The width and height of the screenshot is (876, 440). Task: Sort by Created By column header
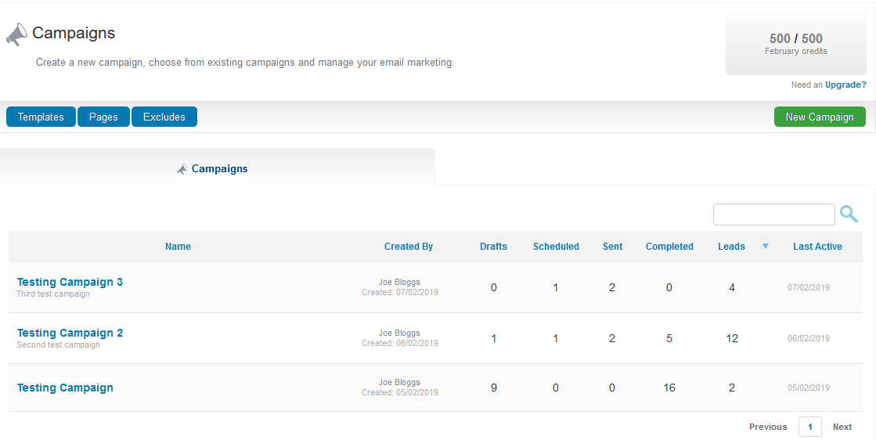[408, 247]
